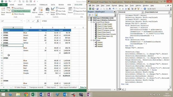Screen dimensions: 173x97
Task: Click the macro recording icon in status bar
Action: coord(8,91)
